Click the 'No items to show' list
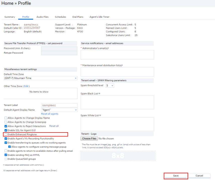Viewport: 215px width, 180px height. (41, 93)
